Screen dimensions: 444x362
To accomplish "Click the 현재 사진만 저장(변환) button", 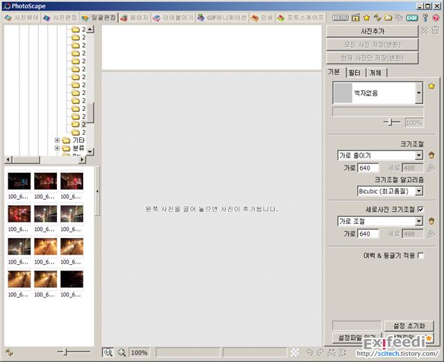I will click(x=373, y=58).
